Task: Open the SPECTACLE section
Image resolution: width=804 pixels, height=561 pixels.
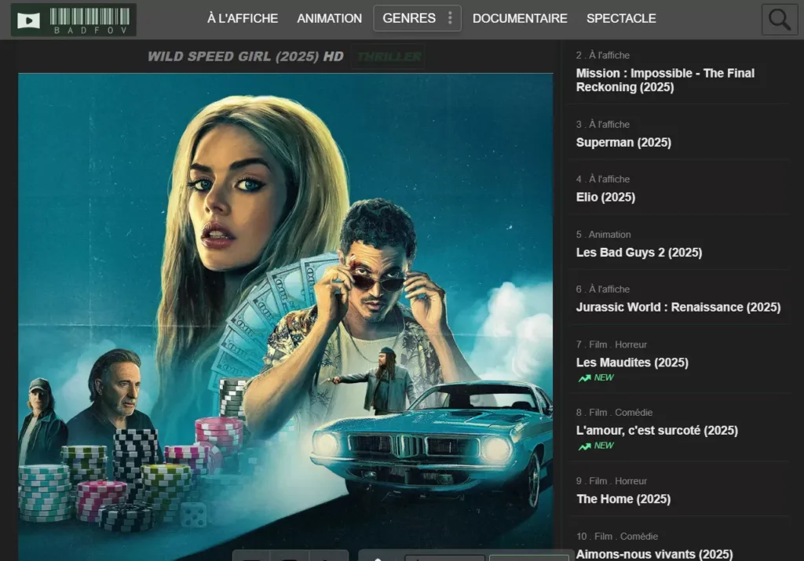Action: coord(621,17)
